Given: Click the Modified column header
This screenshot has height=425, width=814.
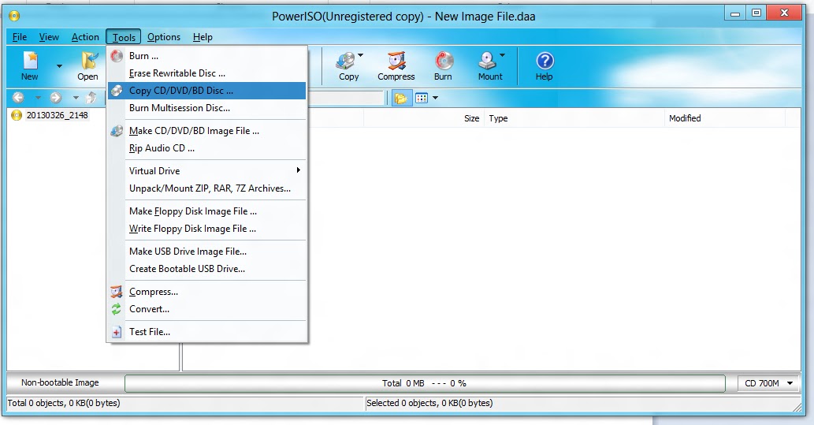Looking at the screenshot, I should [x=725, y=118].
